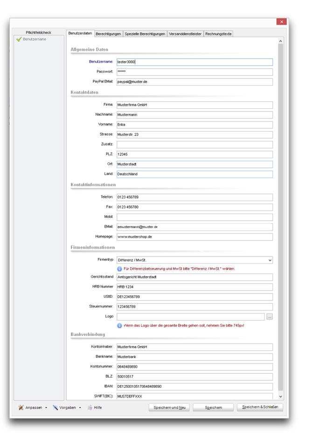The width and height of the screenshot is (319, 440).
Task: Click the Hilfe label
Action: coord(98,407)
